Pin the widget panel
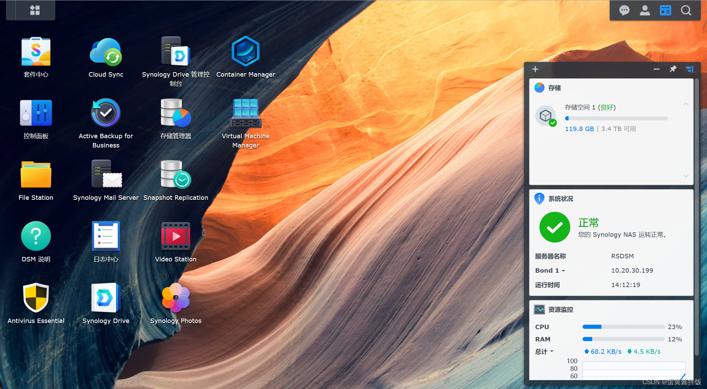The height and width of the screenshot is (389, 707). point(673,69)
